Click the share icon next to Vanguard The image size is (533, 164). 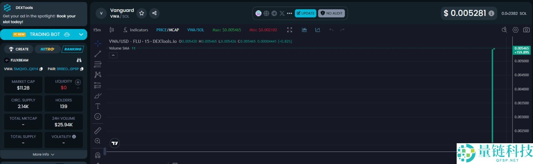[x=154, y=13]
